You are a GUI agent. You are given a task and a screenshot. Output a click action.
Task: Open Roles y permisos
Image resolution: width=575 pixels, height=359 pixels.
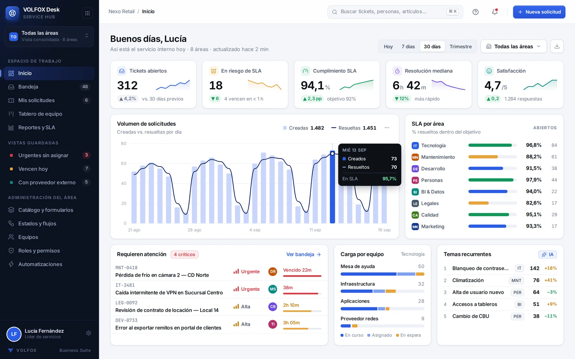[49, 251]
